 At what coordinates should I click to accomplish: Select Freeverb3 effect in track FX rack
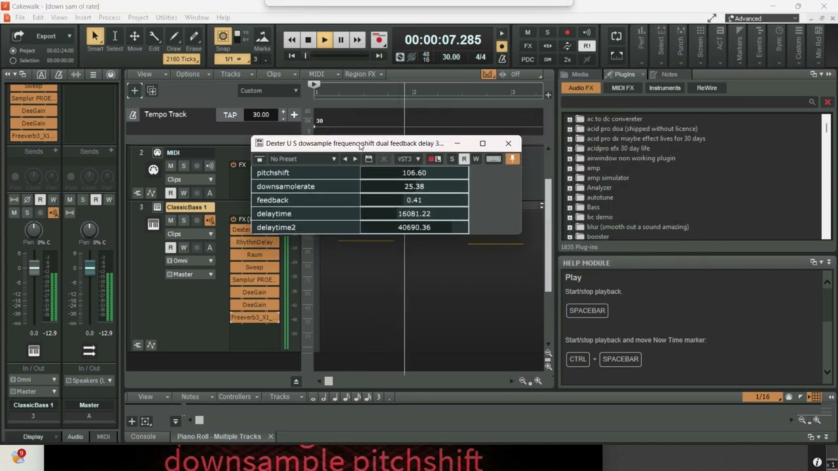(x=255, y=317)
